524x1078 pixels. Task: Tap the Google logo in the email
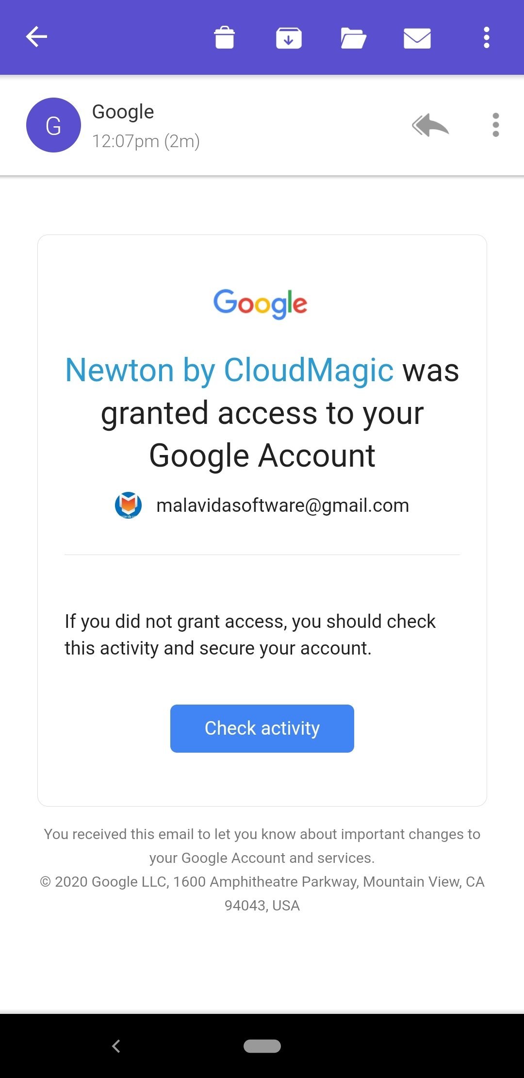(x=261, y=304)
